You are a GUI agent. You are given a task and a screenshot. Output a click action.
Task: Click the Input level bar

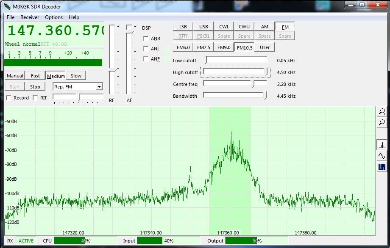coord(168,241)
